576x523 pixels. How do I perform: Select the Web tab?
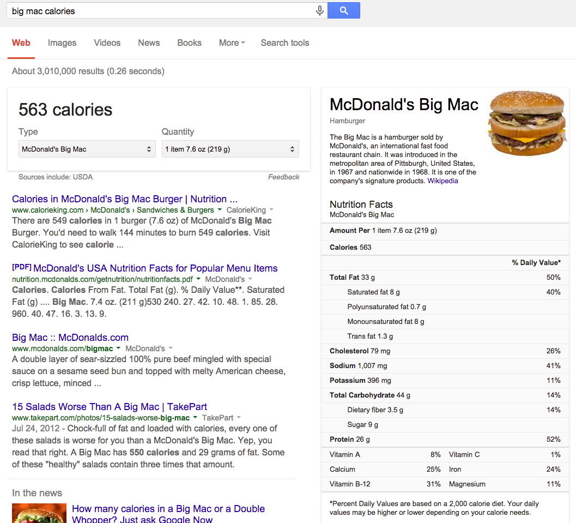pos(21,43)
